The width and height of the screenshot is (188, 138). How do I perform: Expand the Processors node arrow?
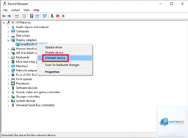pos(8,84)
